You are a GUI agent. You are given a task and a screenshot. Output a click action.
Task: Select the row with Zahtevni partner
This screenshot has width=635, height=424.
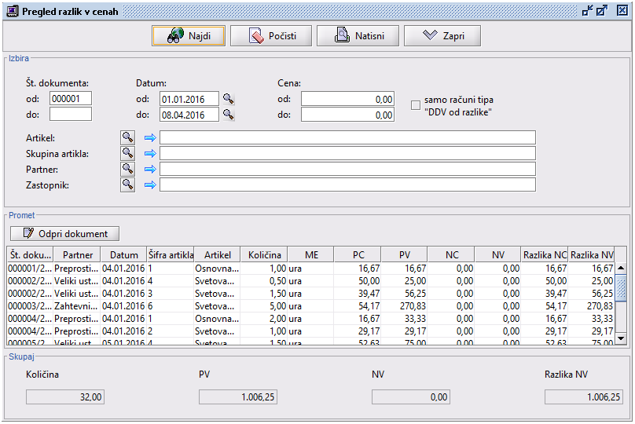[77, 305]
